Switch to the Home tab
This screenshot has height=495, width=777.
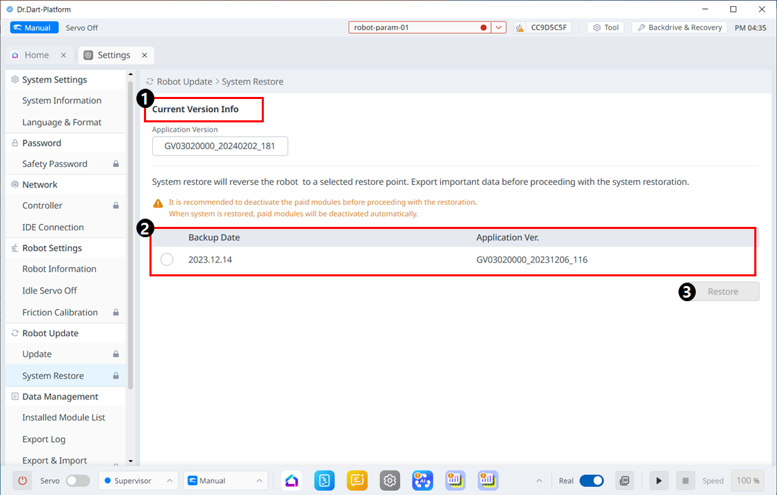(x=37, y=55)
